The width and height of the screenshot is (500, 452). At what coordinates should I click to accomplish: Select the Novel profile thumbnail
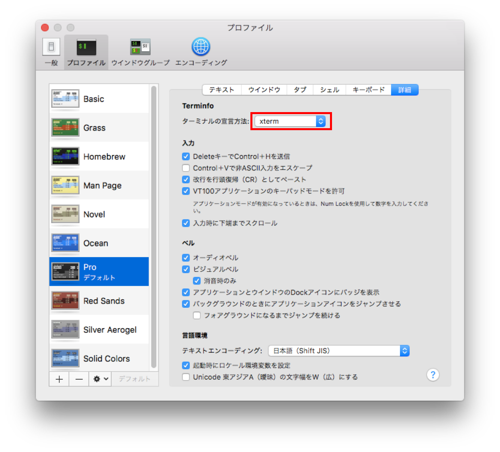tap(65, 215)
